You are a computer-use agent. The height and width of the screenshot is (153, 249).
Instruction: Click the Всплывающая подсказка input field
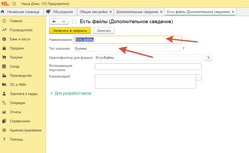pos(148,67)
